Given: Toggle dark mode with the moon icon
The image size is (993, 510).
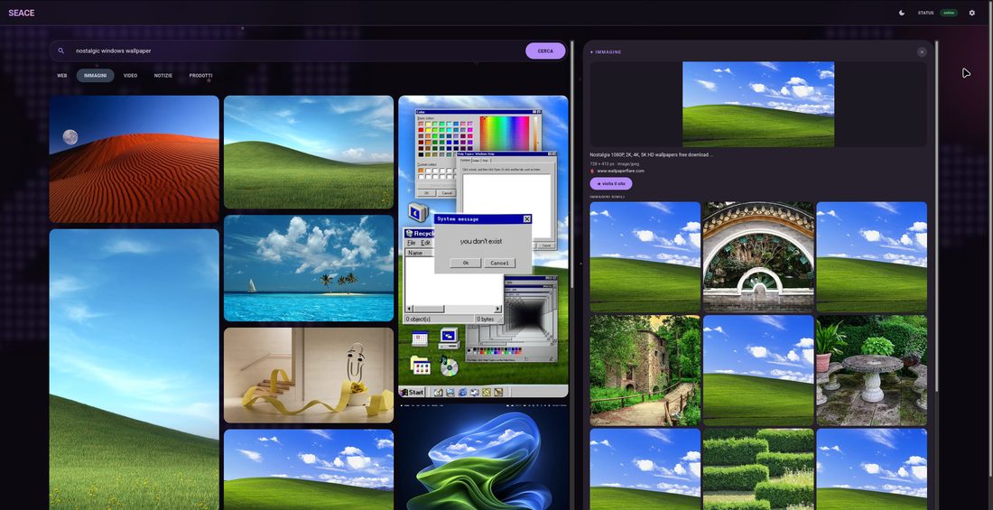Looking at the screenshot, I should coord(902,13).
